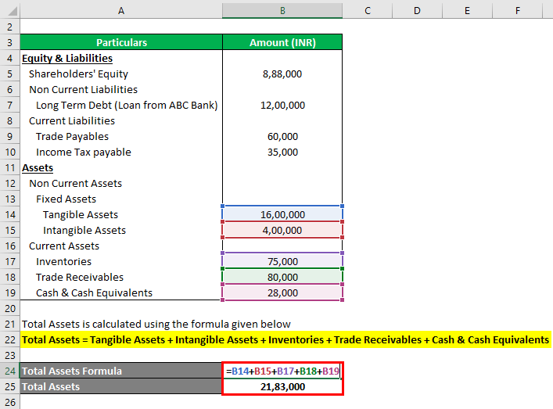Select the 12,00,000 amount cell
The height and width of the screenshot is (409, 553).
click(282, 105)
